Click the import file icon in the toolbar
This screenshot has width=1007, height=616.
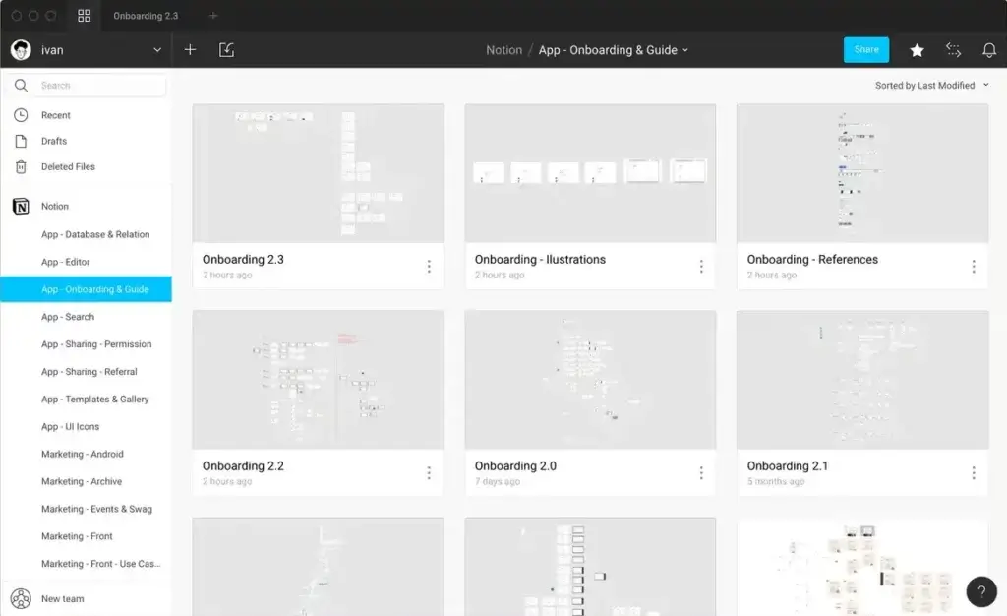tap(226, 48)
